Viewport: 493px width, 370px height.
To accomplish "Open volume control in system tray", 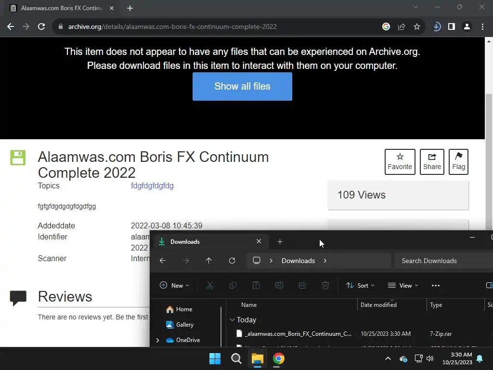I will point(430,358).
